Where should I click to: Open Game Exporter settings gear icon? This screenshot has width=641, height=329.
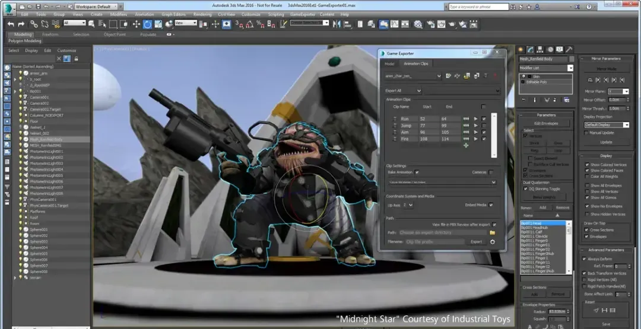(x=492, y=242)
